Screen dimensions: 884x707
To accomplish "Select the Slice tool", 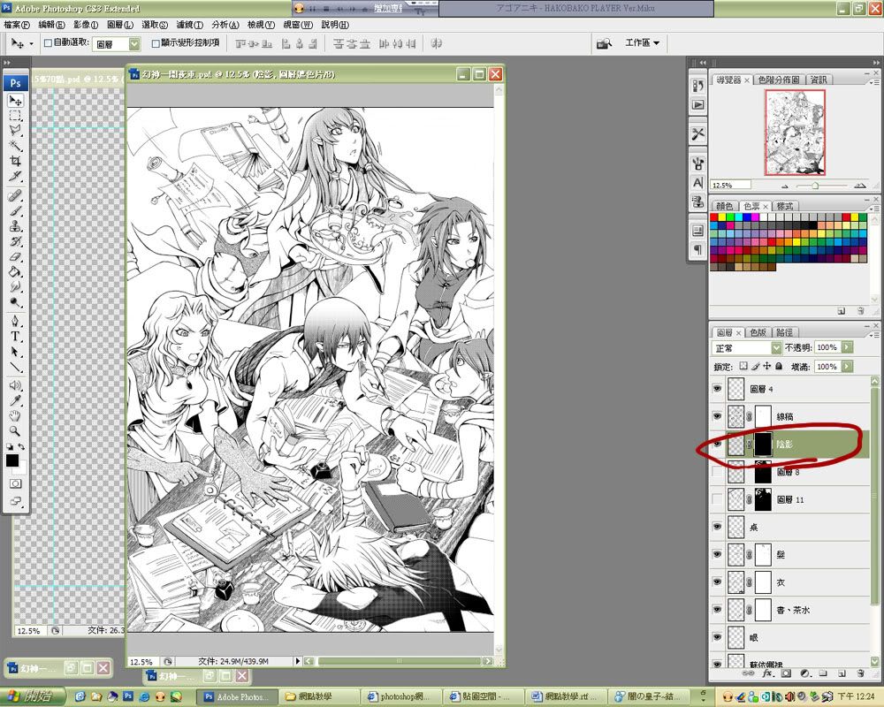I will coord(15,177).
